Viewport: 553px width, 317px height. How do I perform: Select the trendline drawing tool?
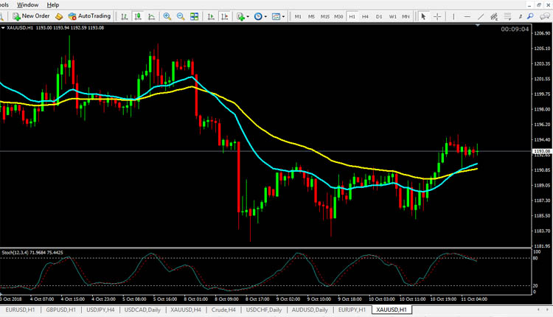pos(481,16)
